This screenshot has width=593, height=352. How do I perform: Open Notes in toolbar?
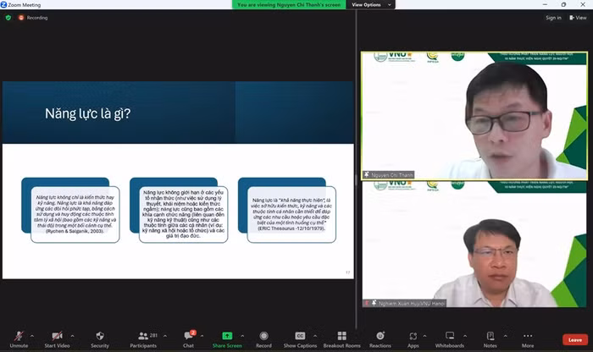[x=490, y=338]
